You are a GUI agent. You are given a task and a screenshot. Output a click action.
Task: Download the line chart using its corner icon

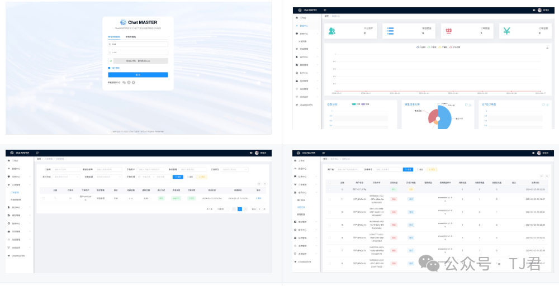pos(547,48)
